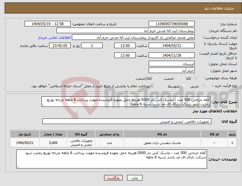Click the توضیحات خریدار notes textarea

click(x=111, y=159)
